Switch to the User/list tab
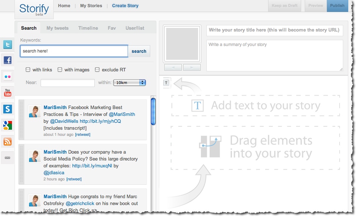357x217 pixels. click(x=135, y=28)
